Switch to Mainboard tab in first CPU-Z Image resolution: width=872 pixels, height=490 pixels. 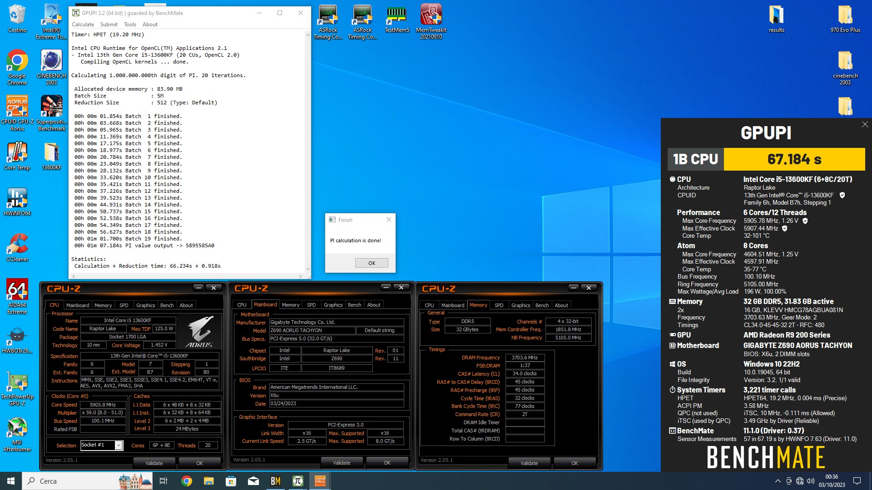78,305
